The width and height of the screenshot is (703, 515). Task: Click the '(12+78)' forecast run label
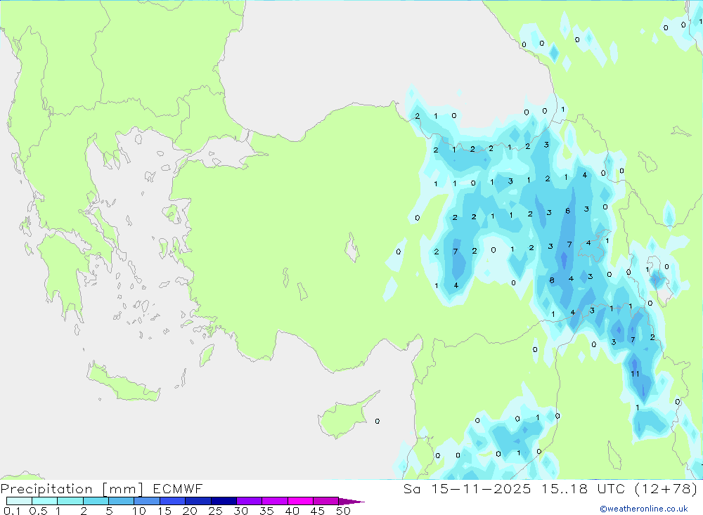click(666, 488)
